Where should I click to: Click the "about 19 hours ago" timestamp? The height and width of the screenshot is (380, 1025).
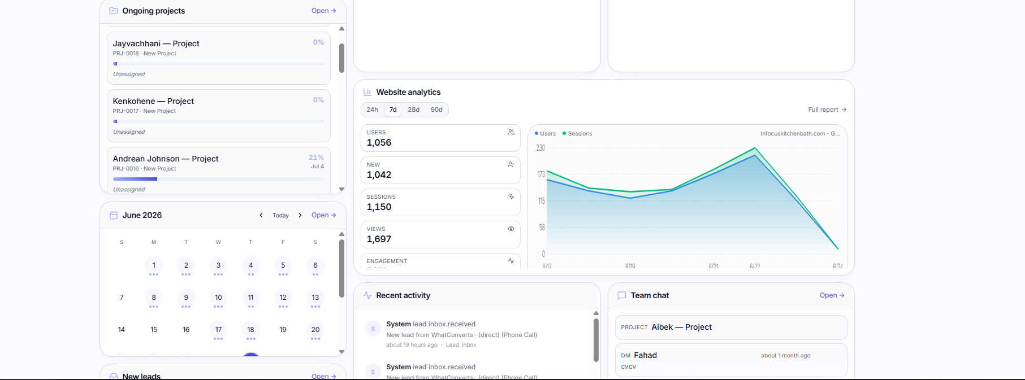click(x=412, y=345)
